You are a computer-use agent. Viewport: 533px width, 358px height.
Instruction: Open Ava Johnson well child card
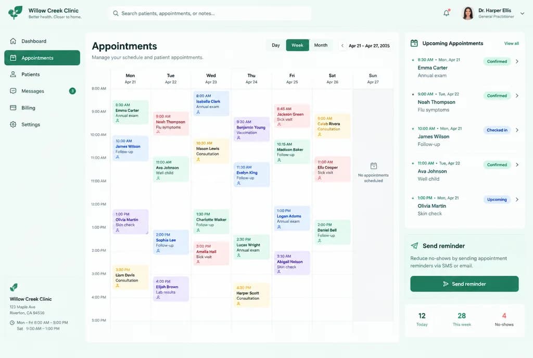tap(171, 169)
